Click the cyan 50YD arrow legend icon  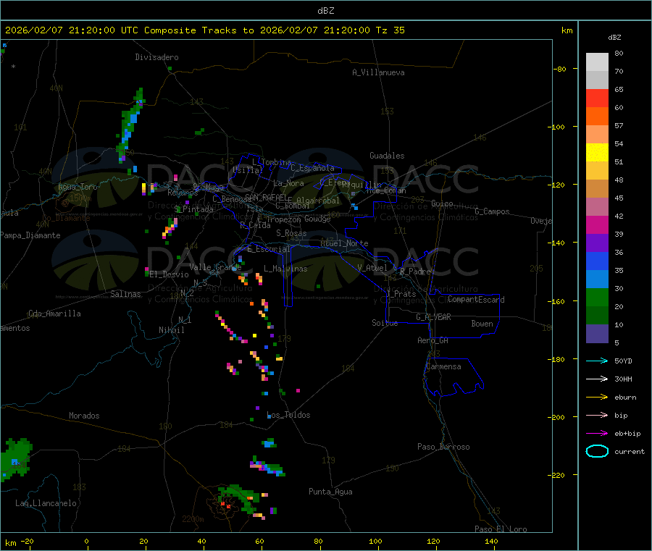pyautogui.click(x=597, y=361)
